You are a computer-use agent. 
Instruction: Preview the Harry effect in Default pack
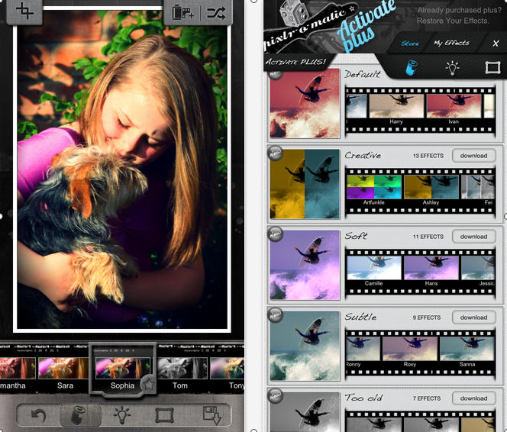(x=396, y=106)
